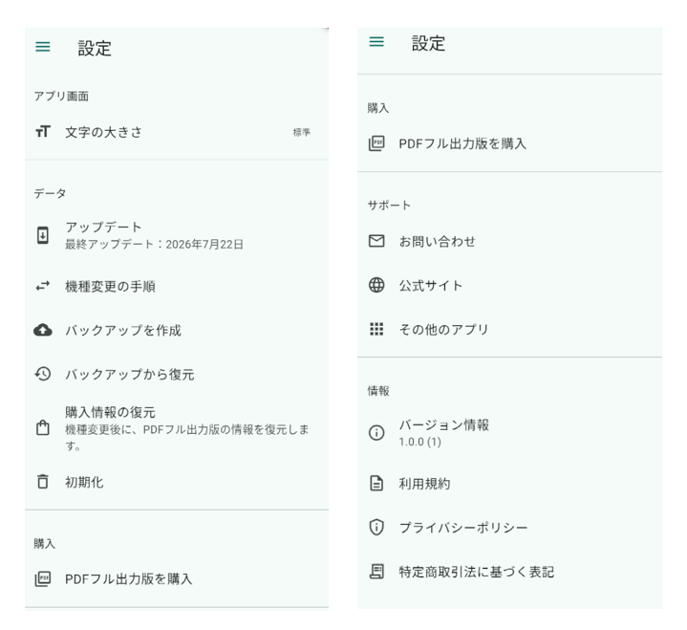Open the hamburger menu in left settings screen

click(x=42, y=47)
